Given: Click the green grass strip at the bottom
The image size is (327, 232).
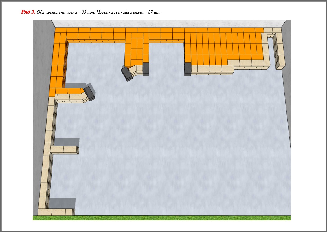Looking at the screenshot, I should click(x=161, y=218).
